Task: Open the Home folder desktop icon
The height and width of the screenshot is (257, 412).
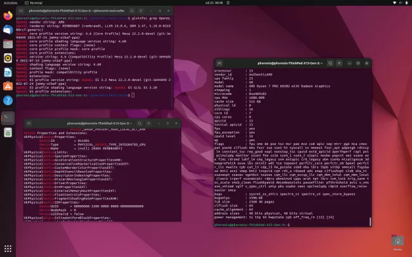Action: click(x=397, y=241)
